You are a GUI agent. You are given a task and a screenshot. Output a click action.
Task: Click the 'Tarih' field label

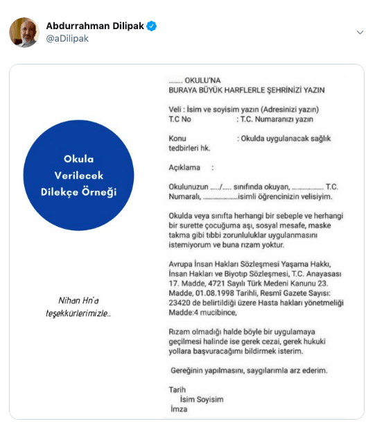tap(177, 390)
